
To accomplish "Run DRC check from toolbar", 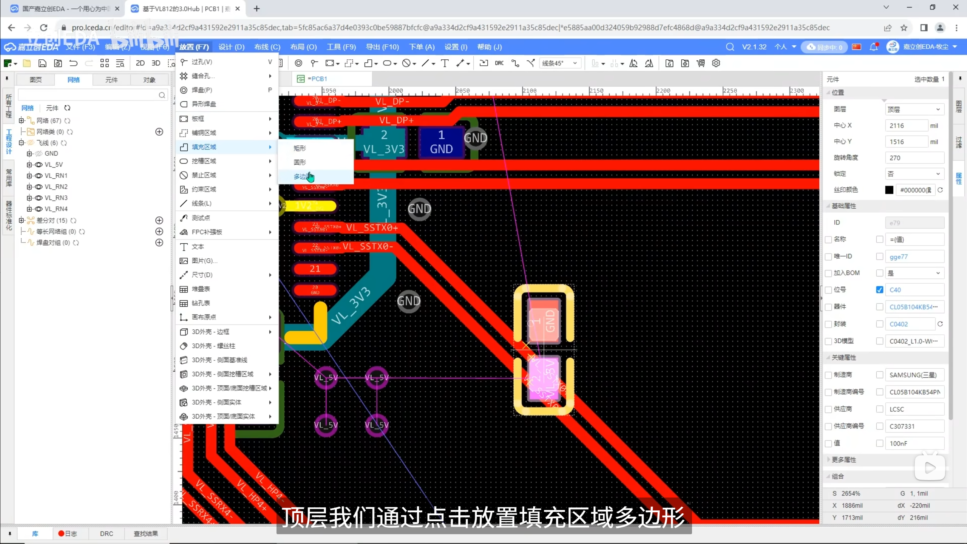I will [x=499, y=63].
